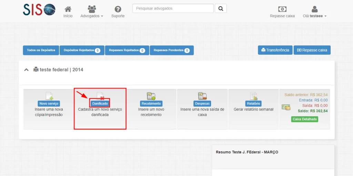
Task: Click 'Insere uma nova cópia/impressão' description
Action: [x=49, y=112]
